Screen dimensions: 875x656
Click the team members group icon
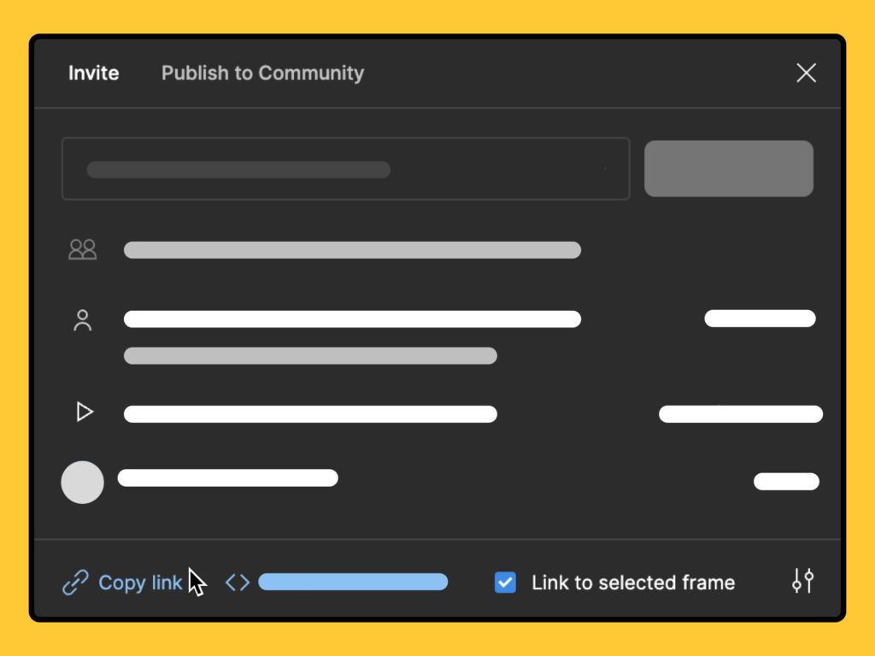[x=82, y=249]
